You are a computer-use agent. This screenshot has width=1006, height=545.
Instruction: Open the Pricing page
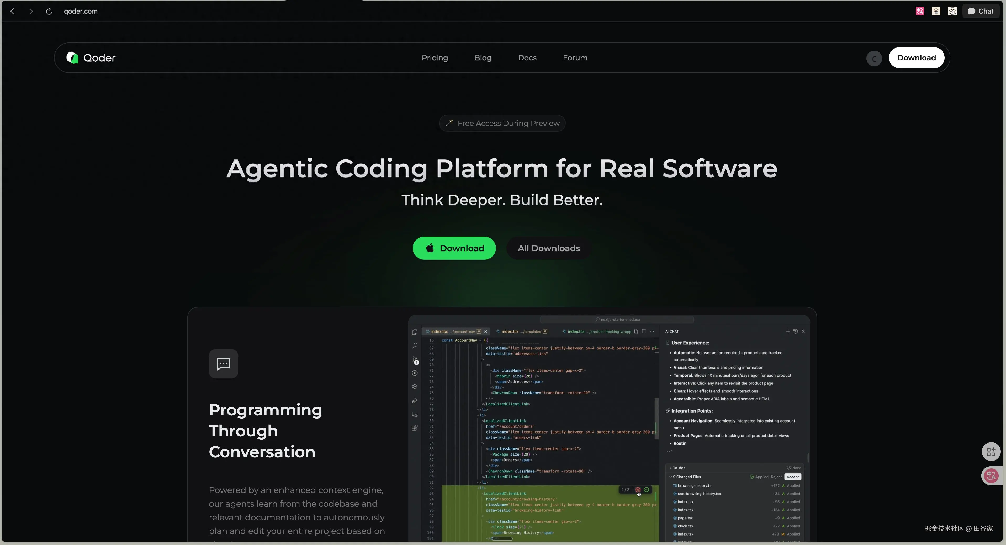pos(435,58)
